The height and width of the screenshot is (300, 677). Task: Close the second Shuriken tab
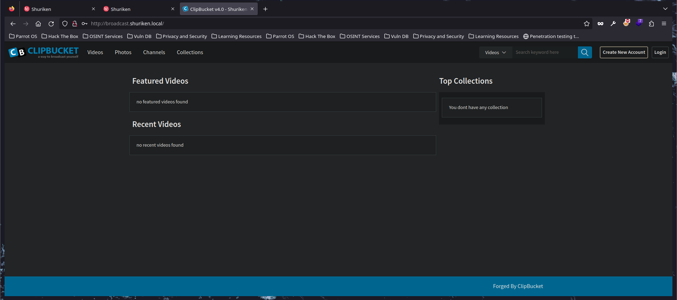coord(173,9)
